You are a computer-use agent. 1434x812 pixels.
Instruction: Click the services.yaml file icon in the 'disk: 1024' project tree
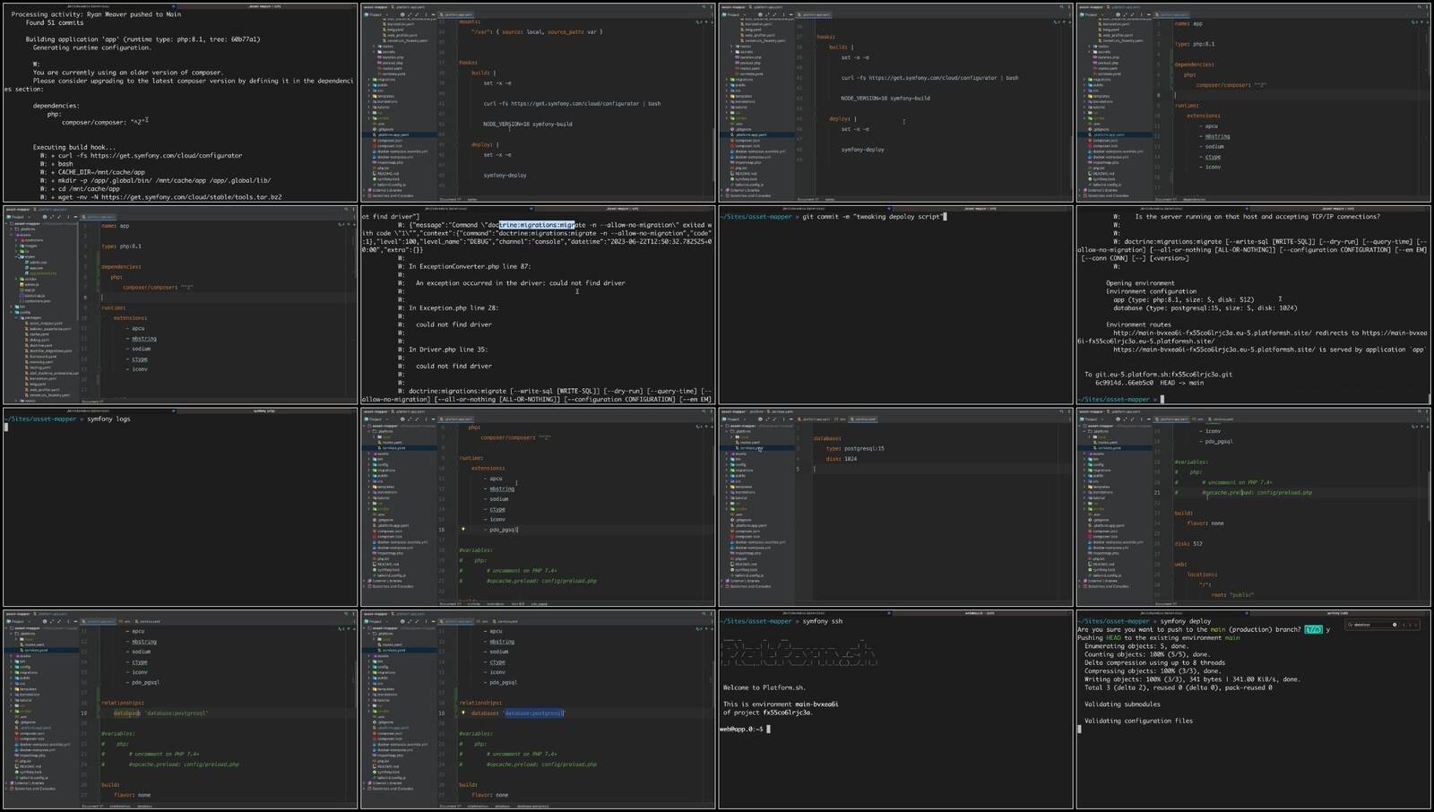(x=739, y=448)
